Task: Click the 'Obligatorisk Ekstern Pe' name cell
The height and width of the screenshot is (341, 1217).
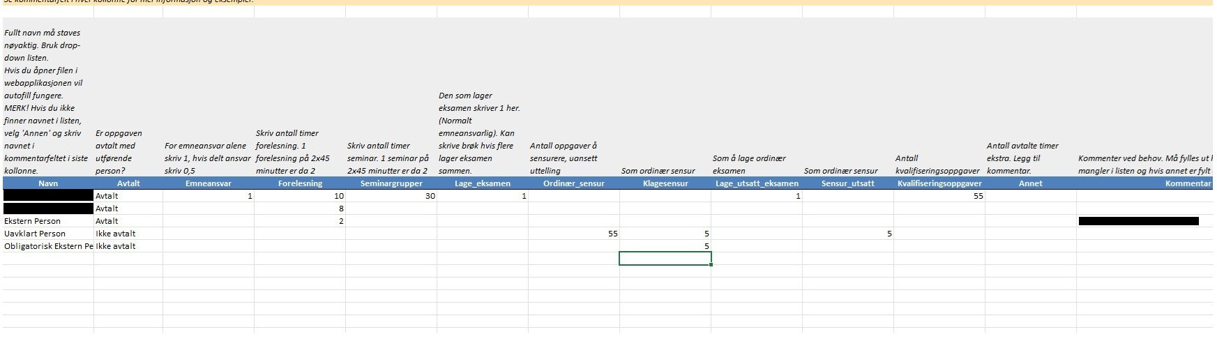Action: pos(48,246)
